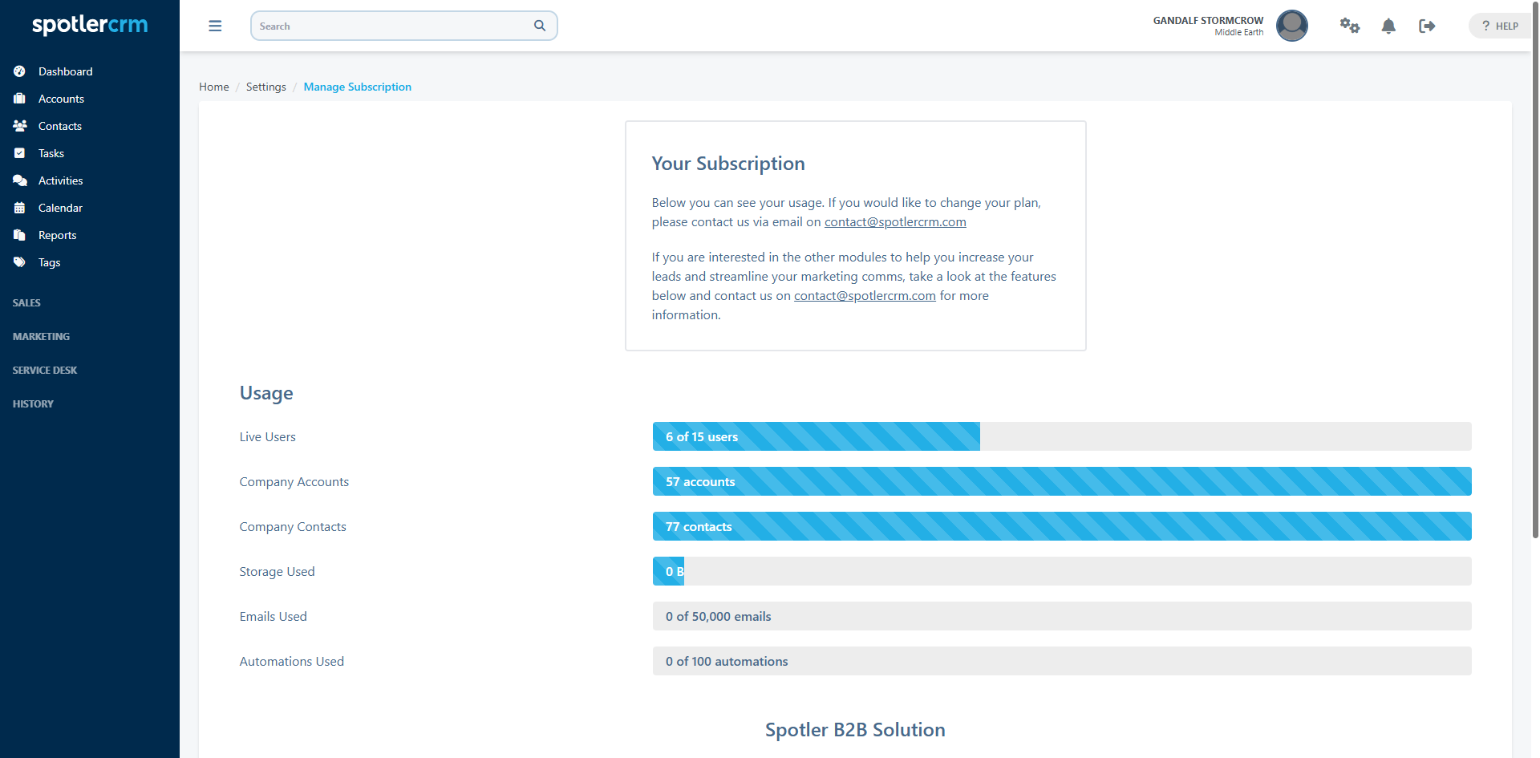Click the Dashboard icon in sidebar
The width and height of the screenshot is (1540, 758).
(x=20, y=71)
